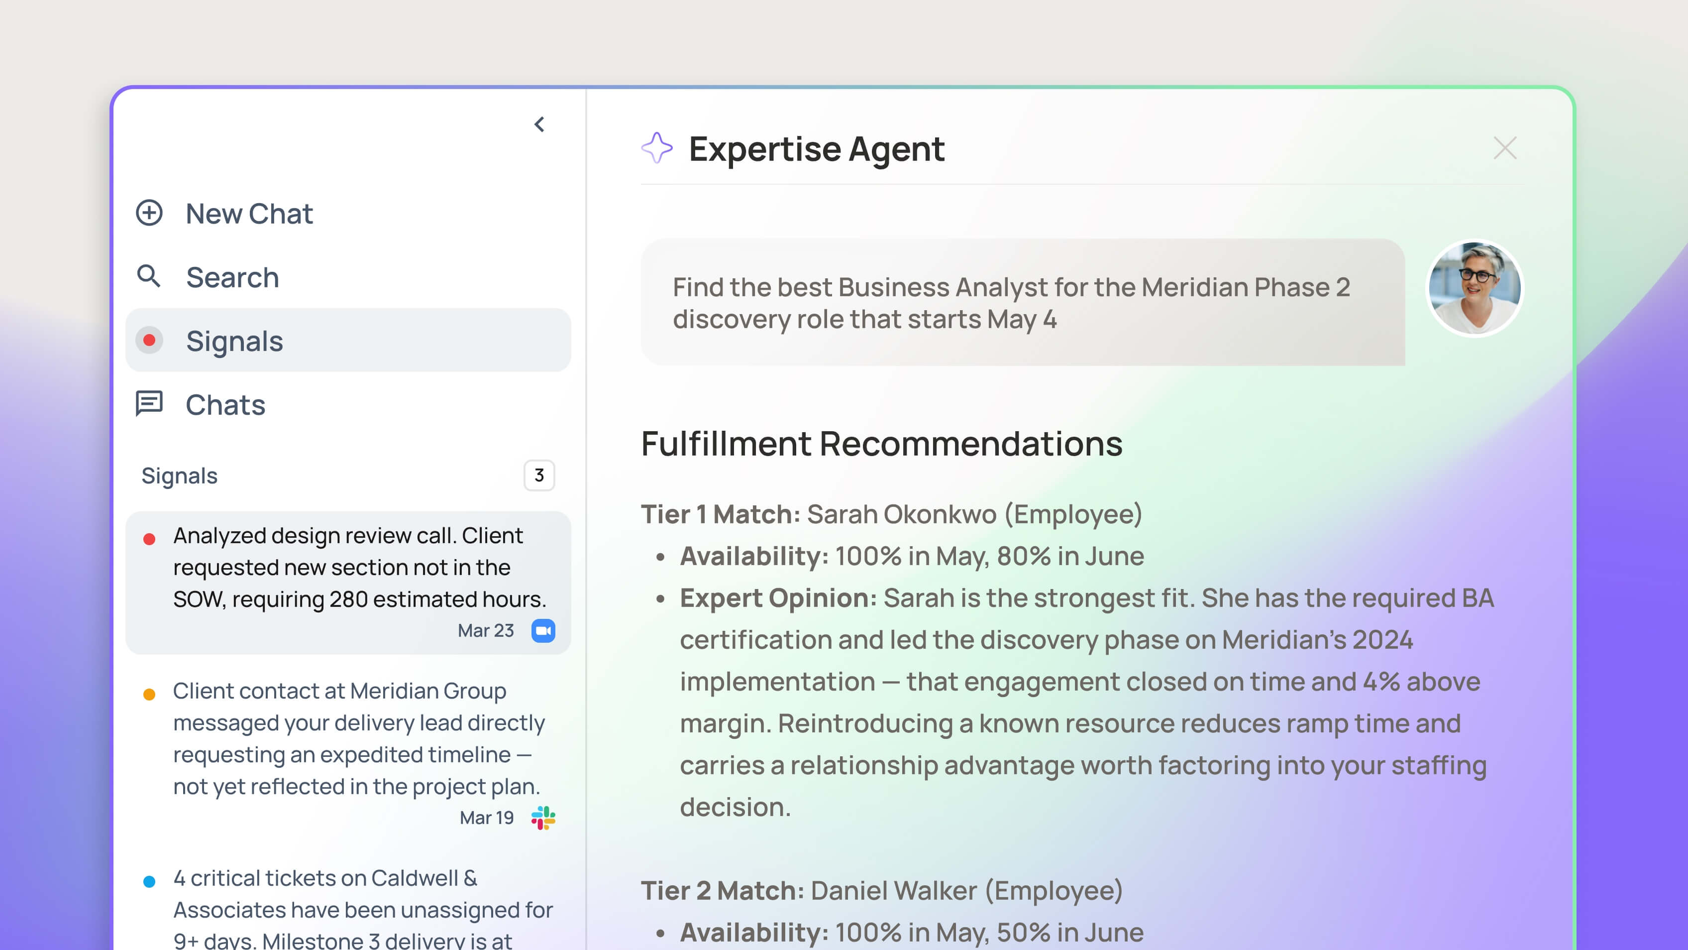Open the Meridian Group client contact signal
This screenshot has height=950, width=1688.
348,754
